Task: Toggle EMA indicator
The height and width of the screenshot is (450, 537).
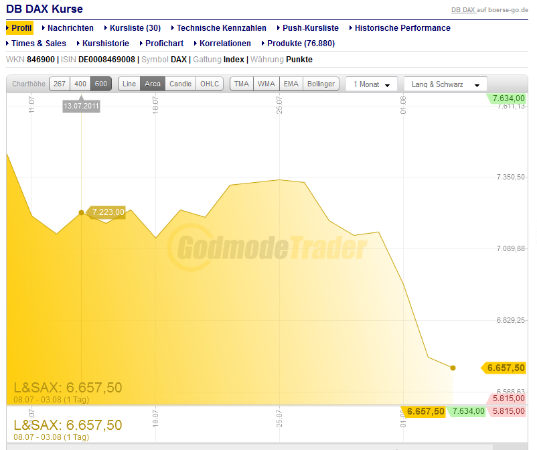Action: (x=291, y=84)
